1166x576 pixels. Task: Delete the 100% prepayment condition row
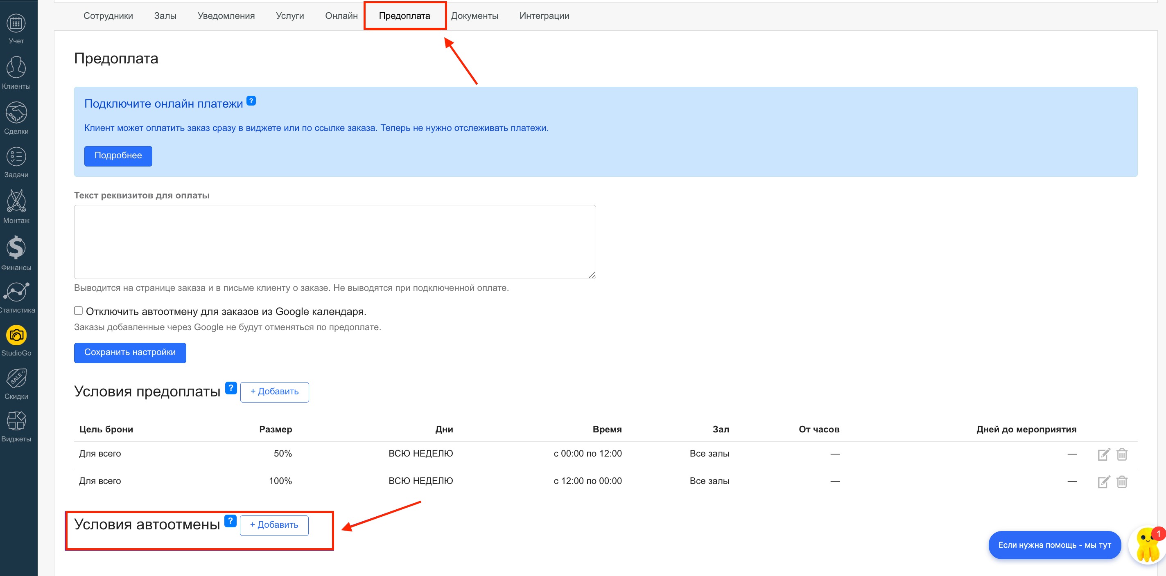coord(1122,482)
